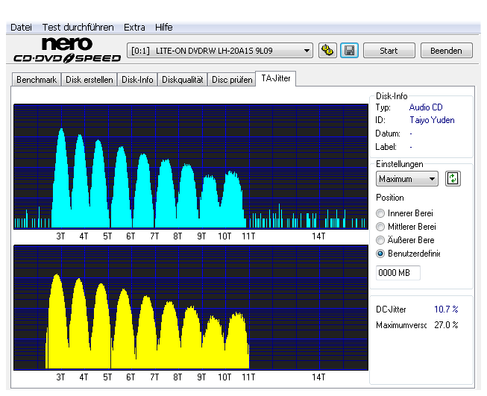Screen dimensions: 487x396
Task: Switch to the Benchmark tab
Action: tap(37, 80)
